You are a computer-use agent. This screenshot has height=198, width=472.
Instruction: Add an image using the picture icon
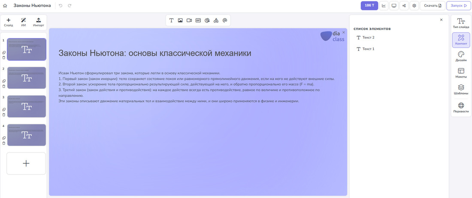pyautogui.click(x=180, y=20)
